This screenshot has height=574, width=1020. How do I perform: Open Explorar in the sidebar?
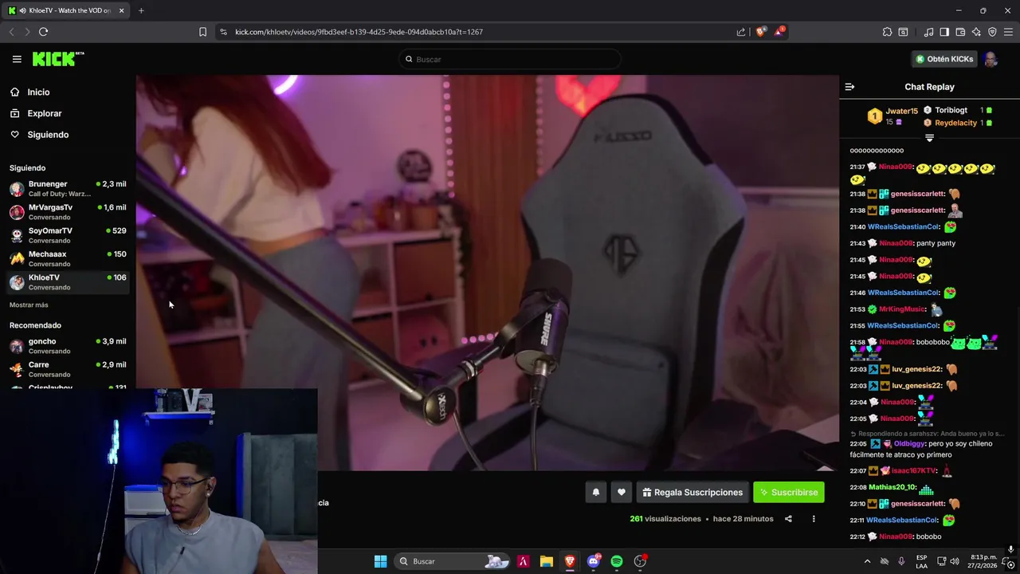coord(44,113)
